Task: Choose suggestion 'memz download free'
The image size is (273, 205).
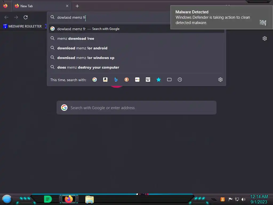Action: coord(136,38)
